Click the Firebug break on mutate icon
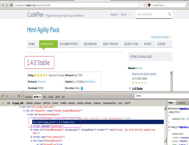This screenshot has width=189, height=145. 3,103
